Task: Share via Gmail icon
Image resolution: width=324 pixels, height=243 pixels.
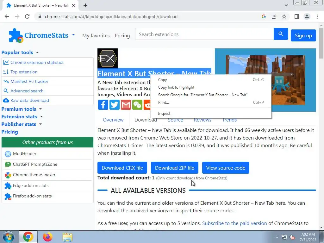Action: click(x=126, y=104)
